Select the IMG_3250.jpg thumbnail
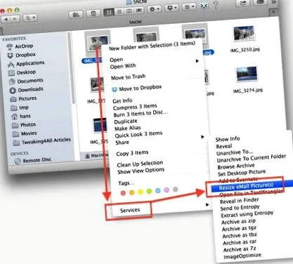Image resolution: width=293 pixels, height=264 pixels. click(245, 34)
